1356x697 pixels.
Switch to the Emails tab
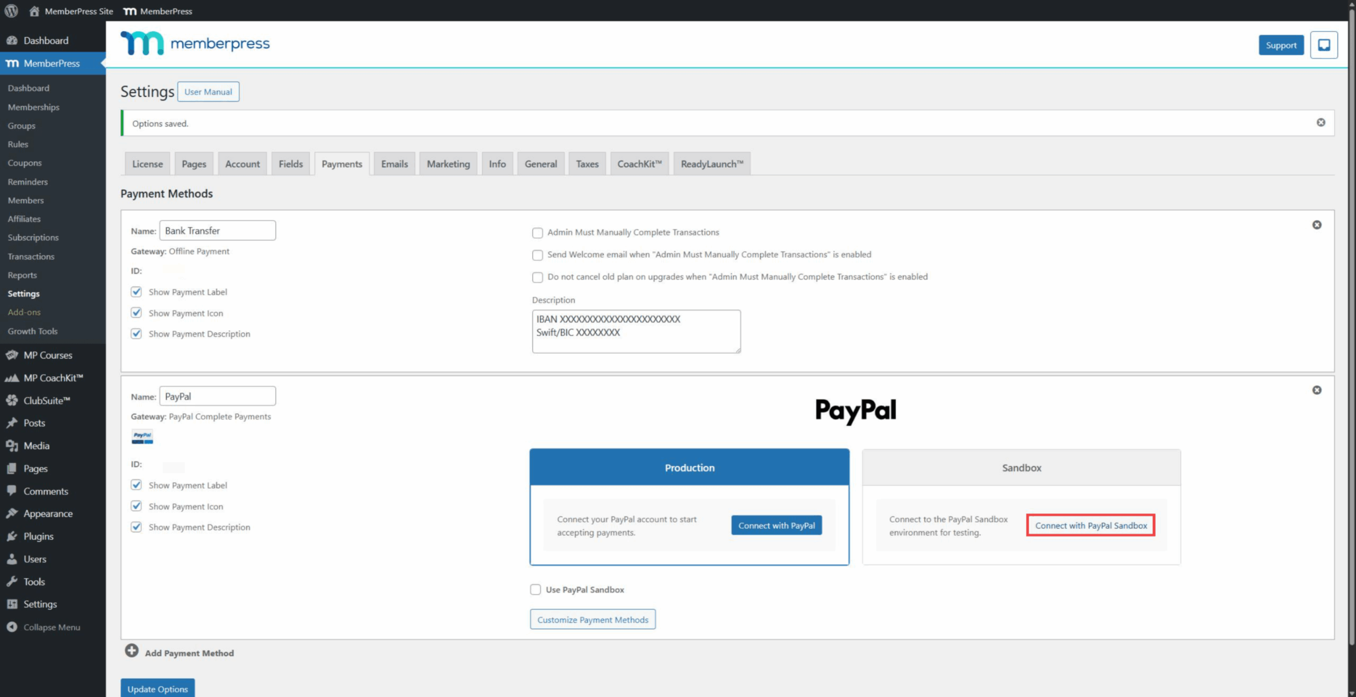pyautogui.click(x=394, y=164)
